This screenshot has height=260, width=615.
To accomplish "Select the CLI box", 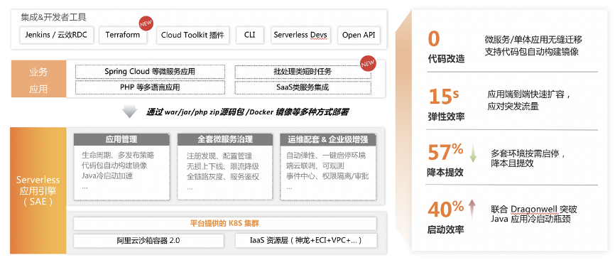I will pos(249,35).
